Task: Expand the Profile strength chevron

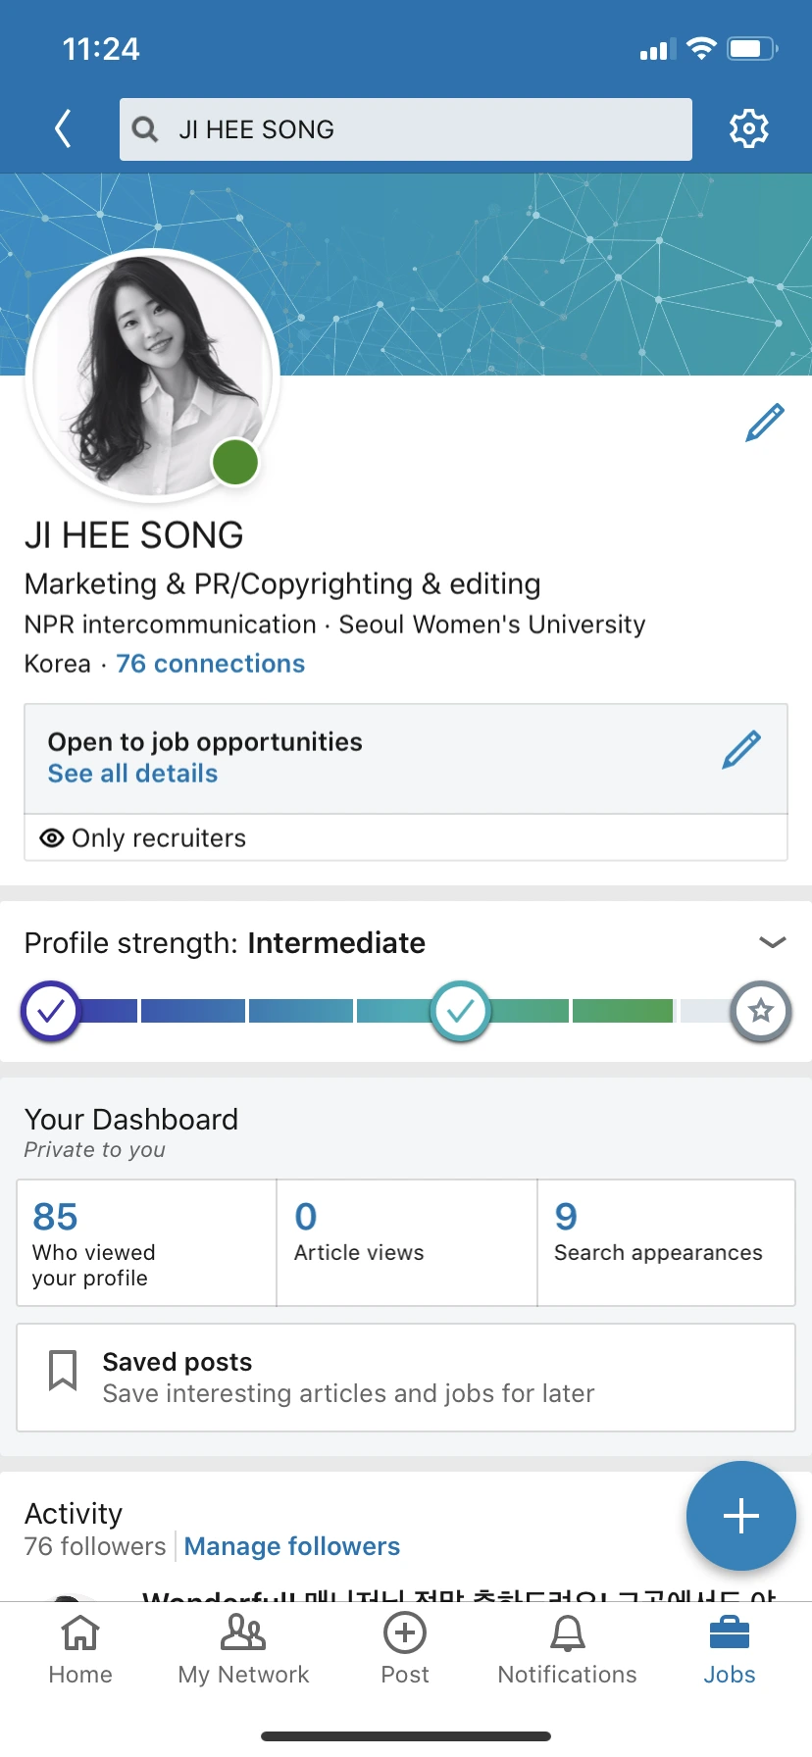Action: (x=773, y=942)
